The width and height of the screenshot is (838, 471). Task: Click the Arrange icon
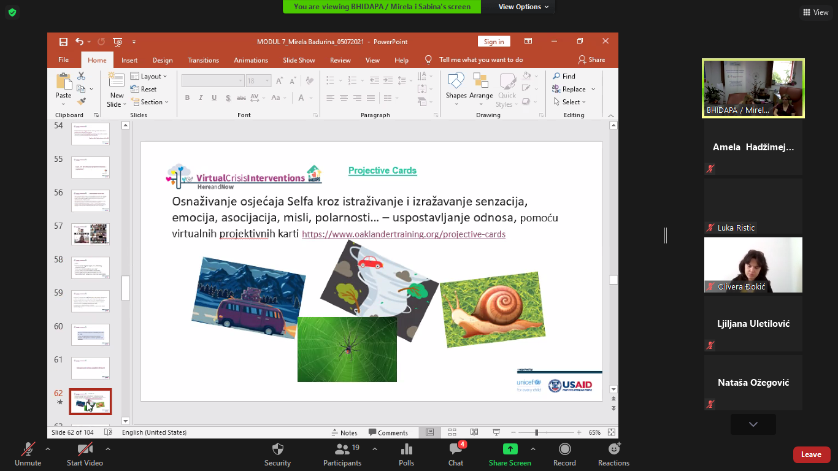click(481, 82)
